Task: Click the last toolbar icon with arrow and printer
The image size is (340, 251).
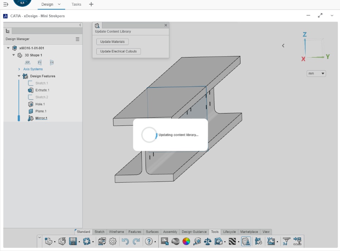Action: (x=297, y=241)
